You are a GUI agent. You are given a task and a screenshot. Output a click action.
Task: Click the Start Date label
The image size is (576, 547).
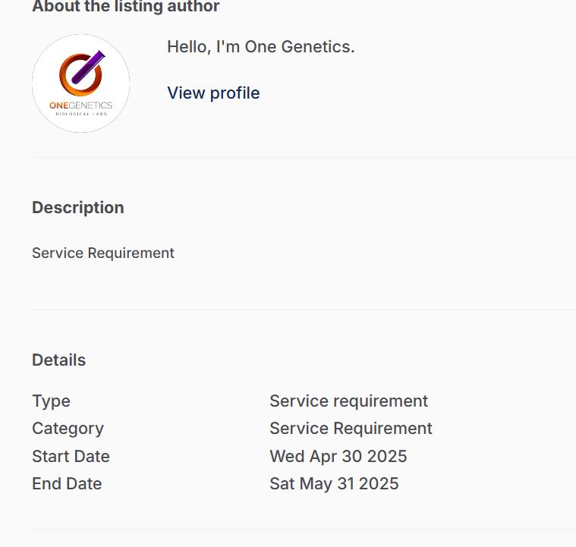(x=71, y=456)
